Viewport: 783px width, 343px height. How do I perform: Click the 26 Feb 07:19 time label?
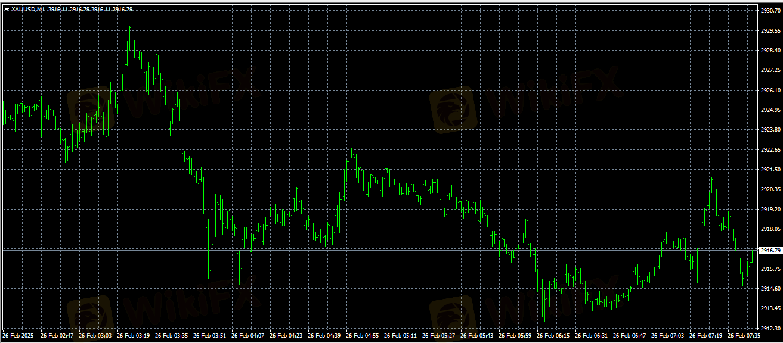pyautogui.click(x=706, y=336)
